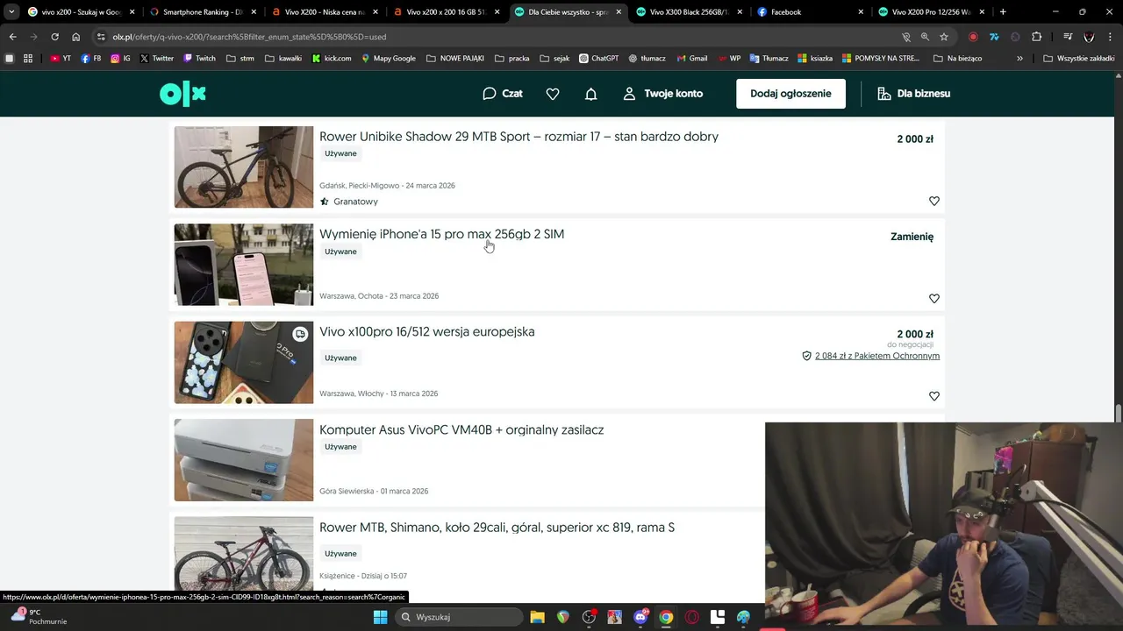This screenshot has height=631, width=1123.
Task: Open Discord from taskbar
Action: click(x=640, y=617)
